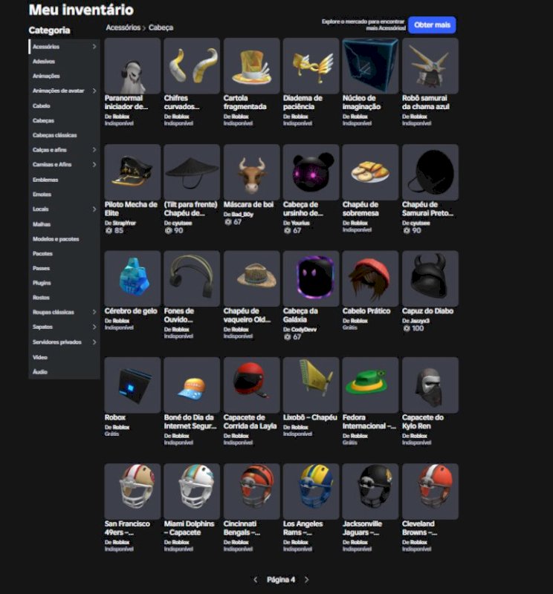Select the Miami Dolphins helmet thumbnail
The height and width of the screenshot is (594, 553).
[192, 492]
